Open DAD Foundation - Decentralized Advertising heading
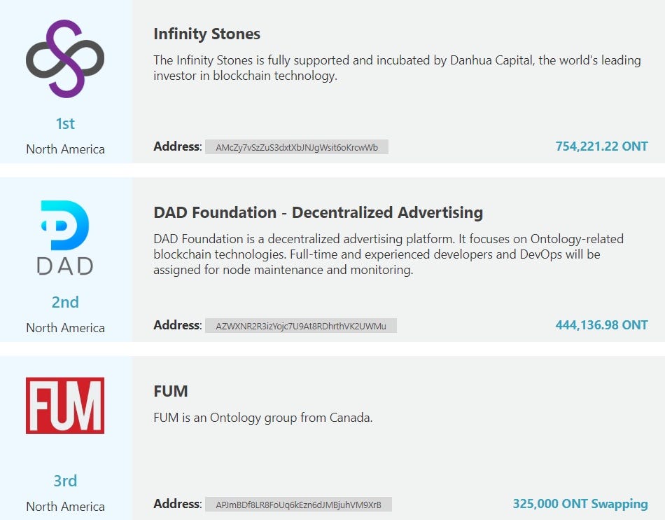This screenshot has height=520, width=665. (x=318, y=212)
